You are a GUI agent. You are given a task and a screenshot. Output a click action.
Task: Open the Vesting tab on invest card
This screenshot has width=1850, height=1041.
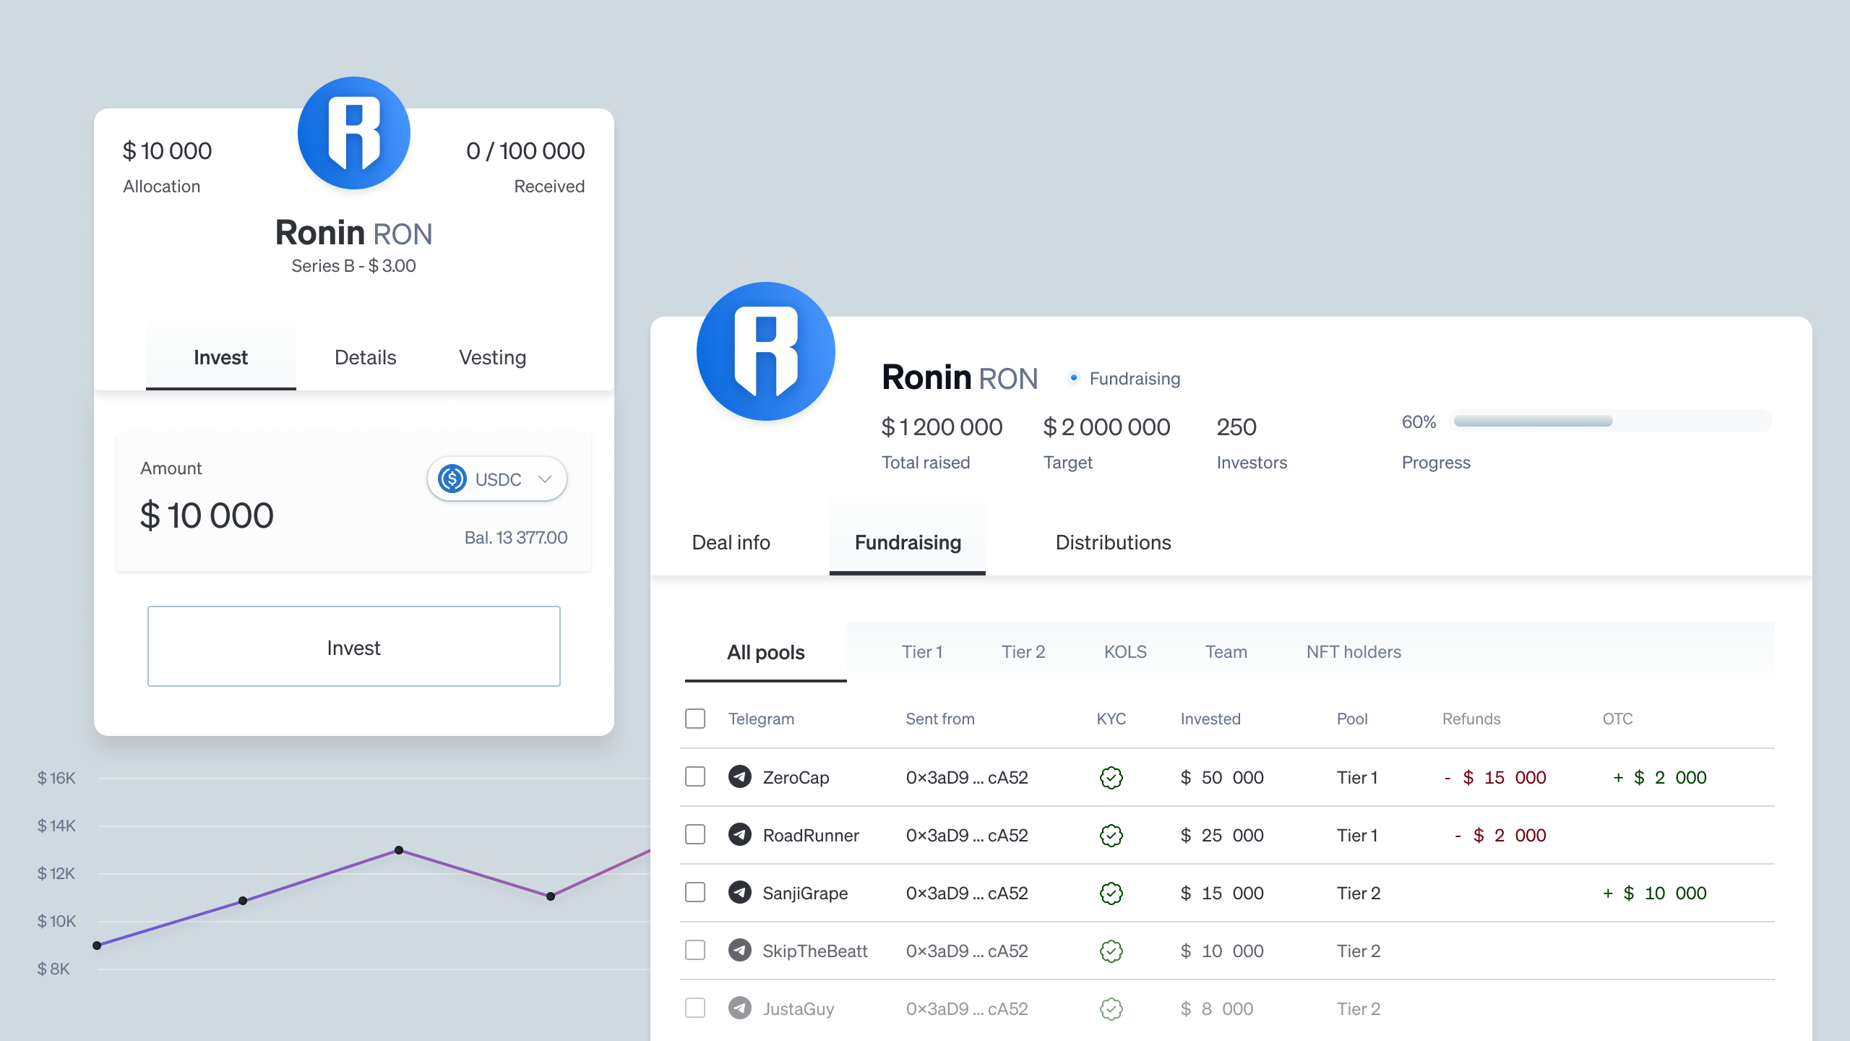pyautogui.click(x=492, y=357)
